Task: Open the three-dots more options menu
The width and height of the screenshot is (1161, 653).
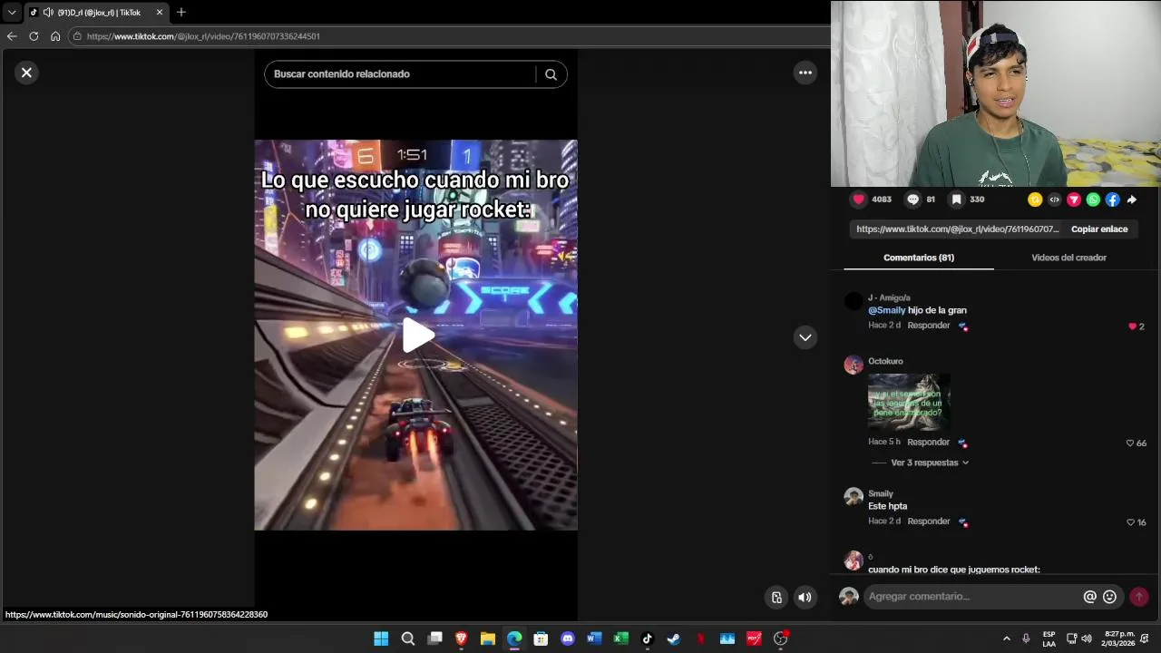Action: point(805,73)
